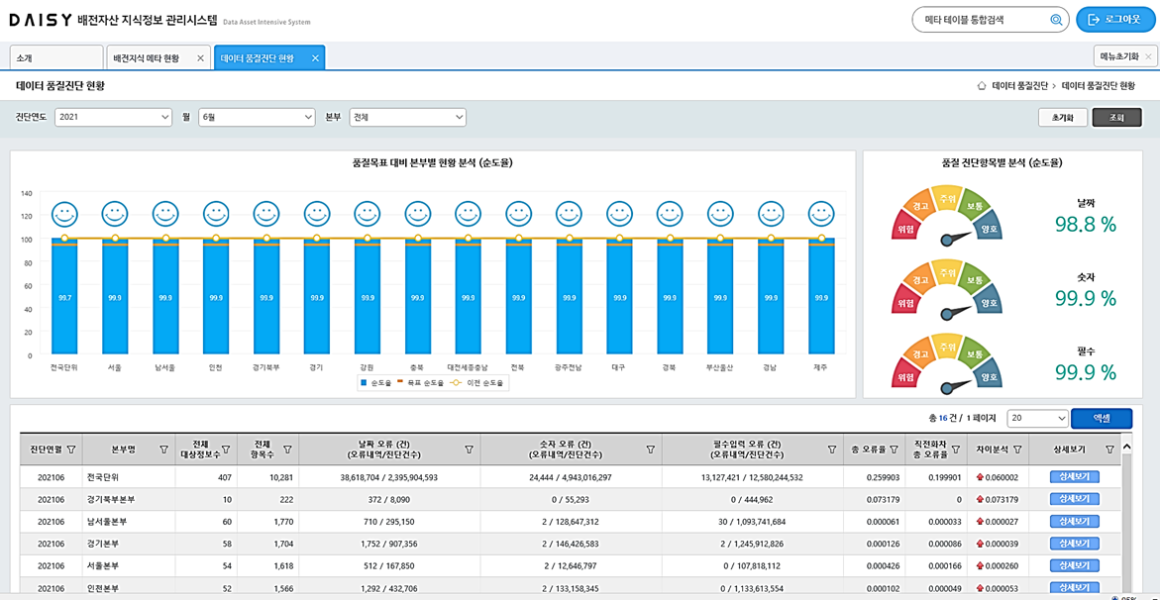Click the smiley face above the 인천 bar
This screenshot has width=1160, height=600.
pyautogui.click(x=216, y=214)
